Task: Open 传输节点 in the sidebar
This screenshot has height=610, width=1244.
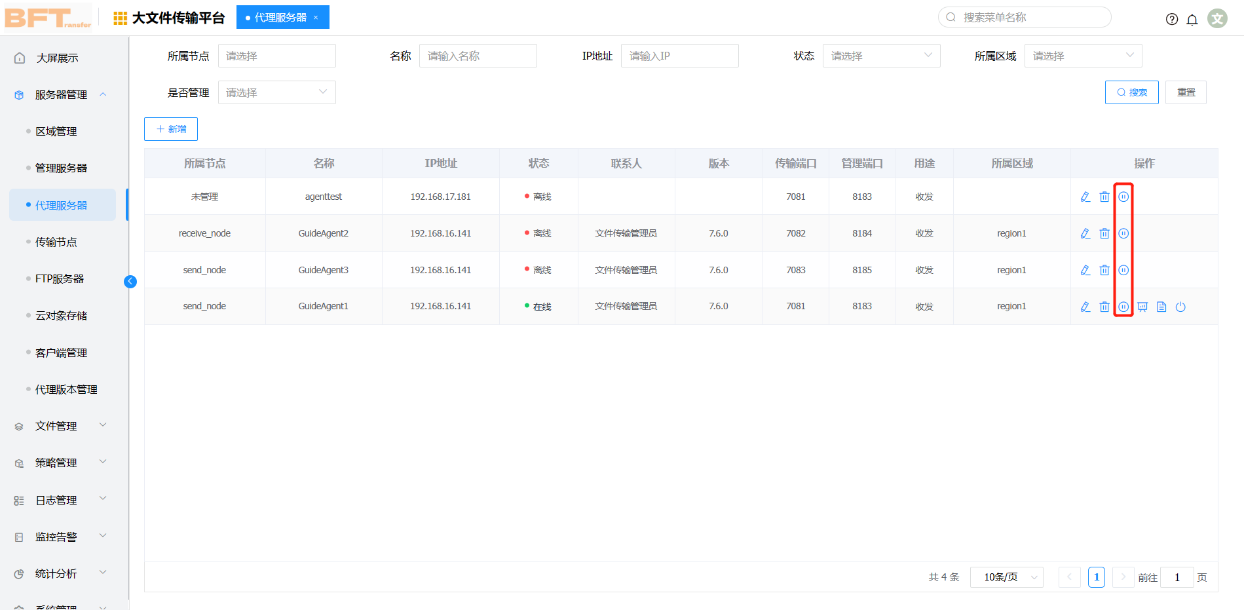Action: coord(56,242)
